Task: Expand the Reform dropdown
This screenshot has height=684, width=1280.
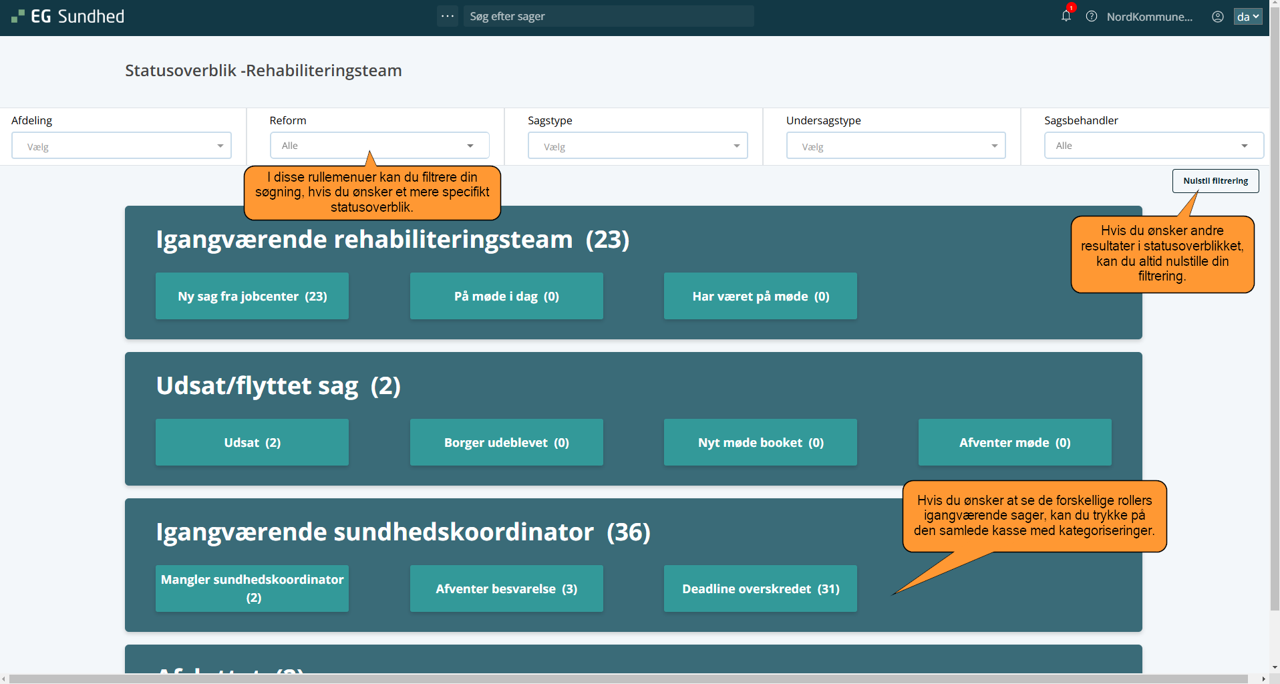Action: coord(379,146)
